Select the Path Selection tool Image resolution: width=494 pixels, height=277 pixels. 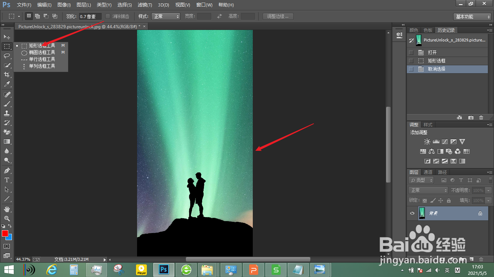coord(7,189)
